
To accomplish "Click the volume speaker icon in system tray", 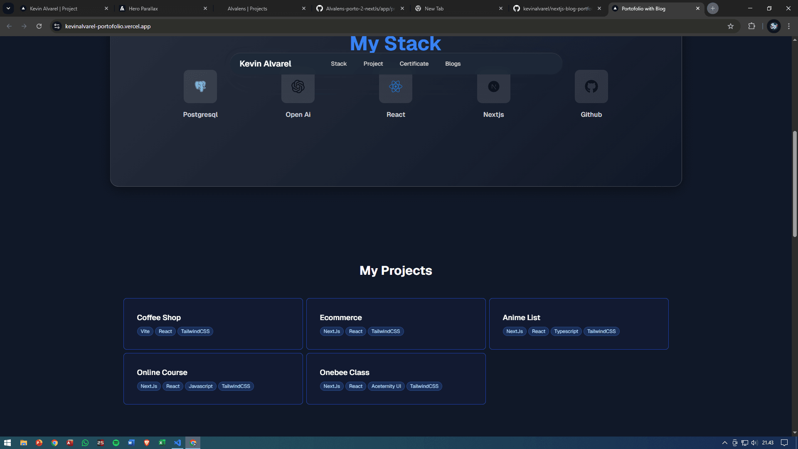I will tap(754, 442).
